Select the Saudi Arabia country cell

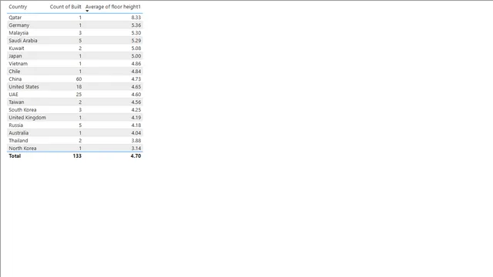23,41
